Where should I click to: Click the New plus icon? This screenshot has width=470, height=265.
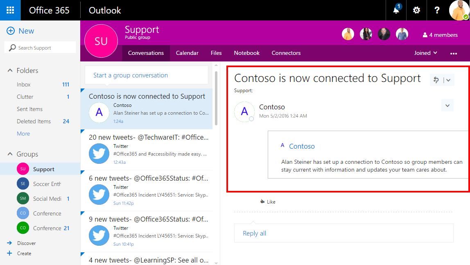point(11,31)
